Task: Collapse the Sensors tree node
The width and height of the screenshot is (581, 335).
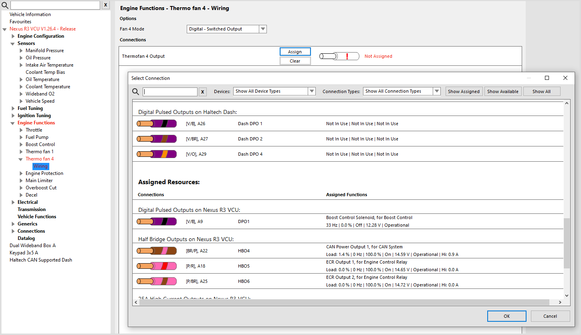Action: (x=13, y=43)
